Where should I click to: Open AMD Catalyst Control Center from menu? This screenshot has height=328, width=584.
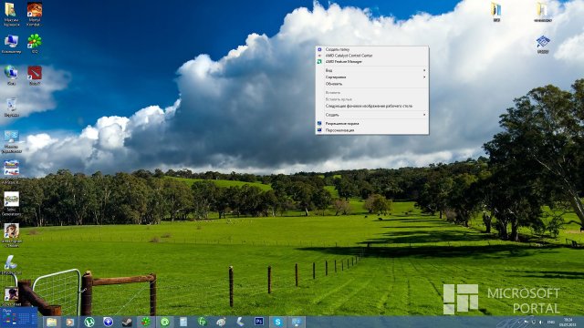pos(372,56)
